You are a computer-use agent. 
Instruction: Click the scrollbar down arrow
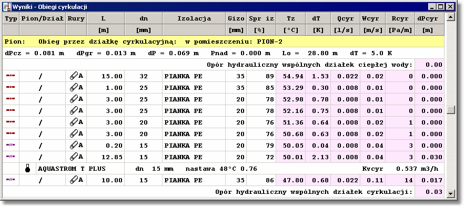[x=450, y=193]
